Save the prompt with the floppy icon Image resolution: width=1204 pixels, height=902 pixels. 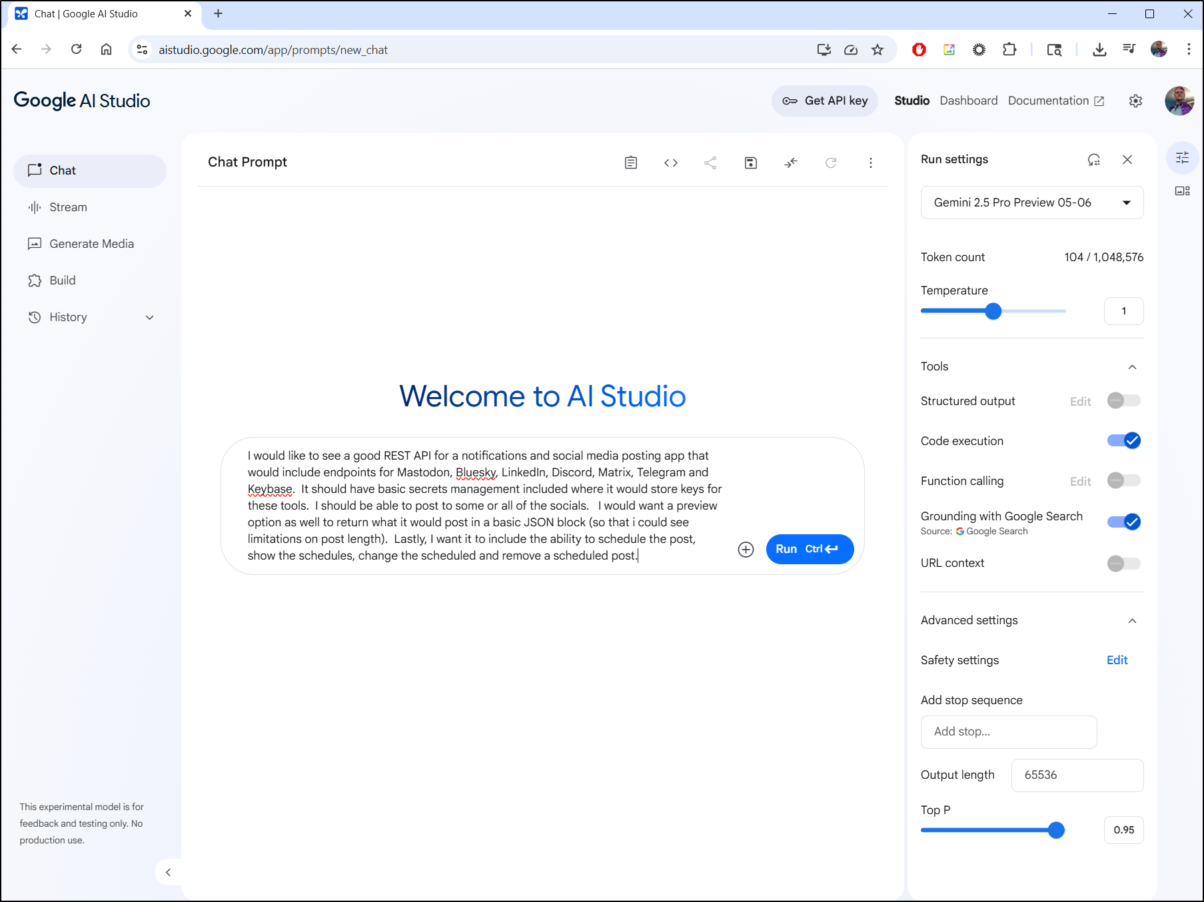coord(750,163)
